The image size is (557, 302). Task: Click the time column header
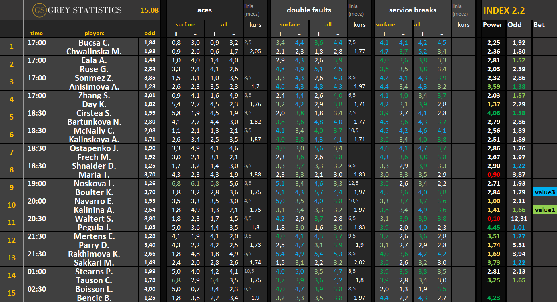[36, 34]
